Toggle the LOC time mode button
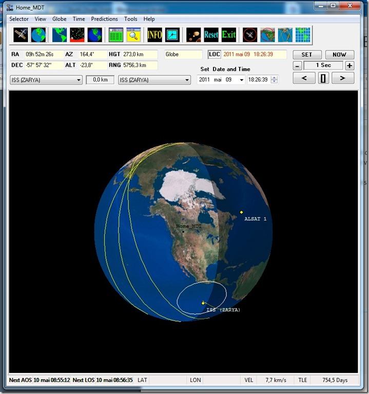Viewport: 369px width, 394px height. (215, 54)
